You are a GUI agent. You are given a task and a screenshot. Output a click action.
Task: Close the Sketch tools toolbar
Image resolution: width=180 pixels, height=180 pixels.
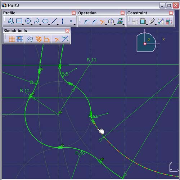pyautogui.click(x=67, y=31)
